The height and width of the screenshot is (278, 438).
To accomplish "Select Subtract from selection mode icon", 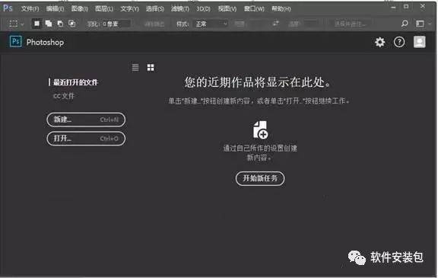I will (x=60, y=24).
